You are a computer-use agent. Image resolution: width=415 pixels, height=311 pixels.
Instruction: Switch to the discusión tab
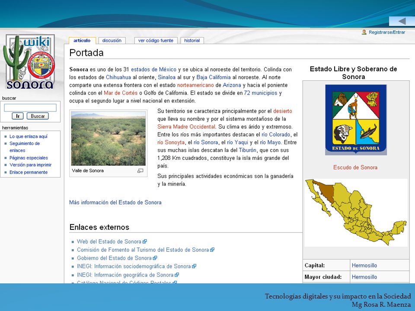[x=112, y=41]
